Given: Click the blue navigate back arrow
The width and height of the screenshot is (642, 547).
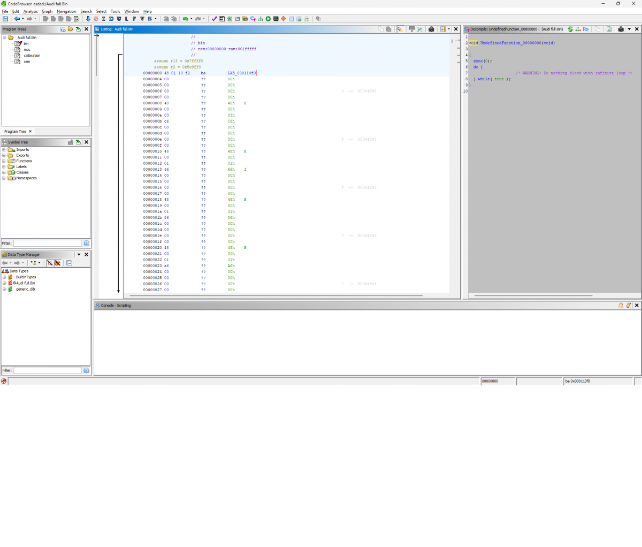Looking at the screenshot, I should click(17, 19).
